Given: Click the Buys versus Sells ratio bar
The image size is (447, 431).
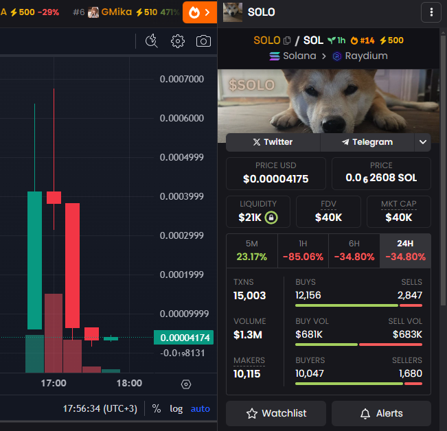Looking at the screenshot, I should (x=358, y=305).
